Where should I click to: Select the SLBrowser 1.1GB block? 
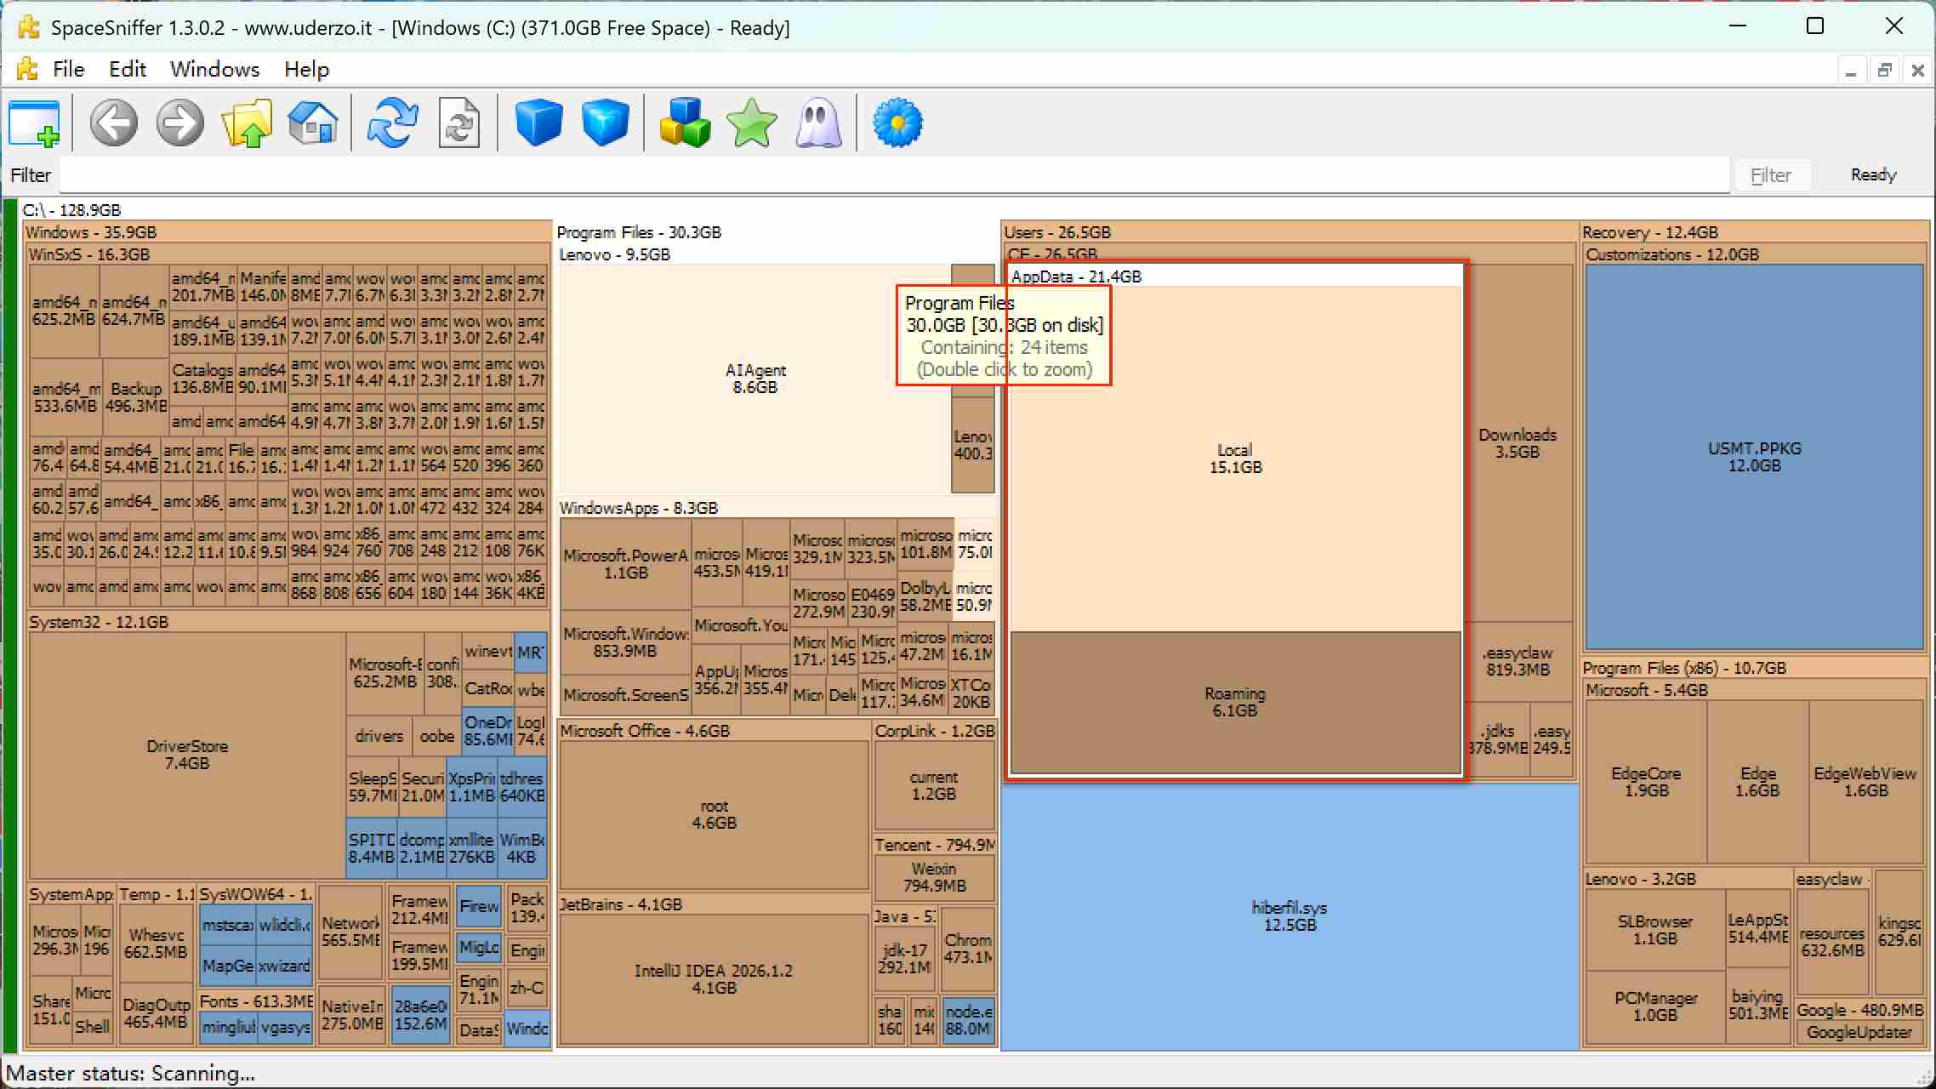pyautogui.click(x=1654, y=930)
